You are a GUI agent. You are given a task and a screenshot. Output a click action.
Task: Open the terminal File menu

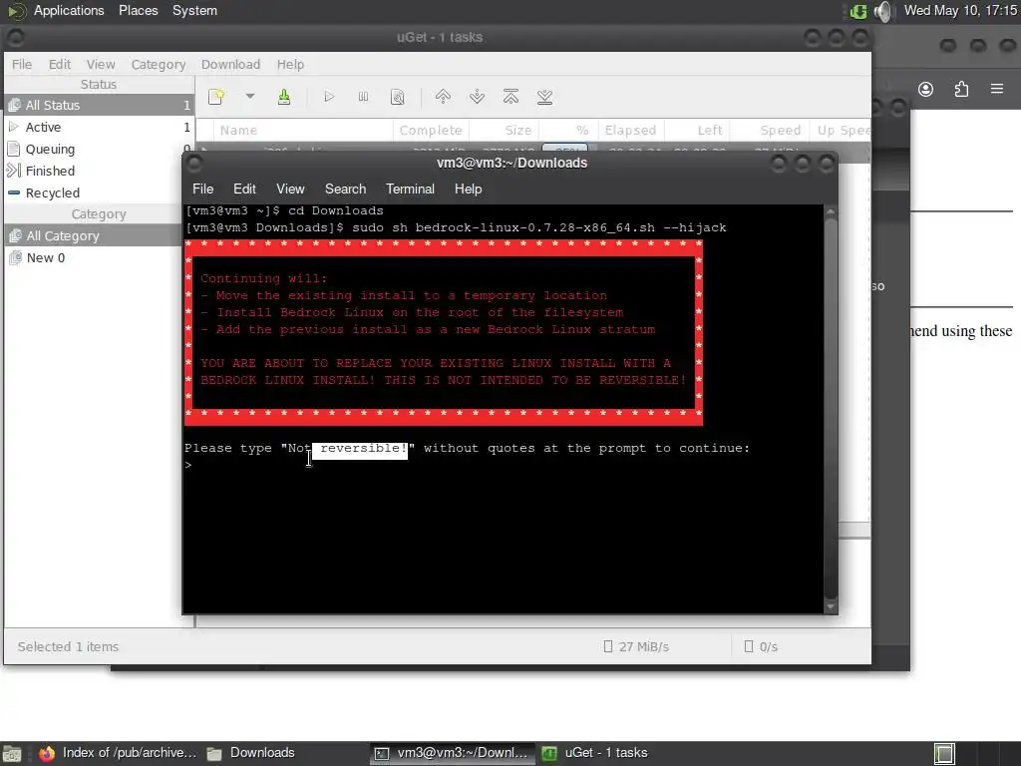(x=202, y=189)
